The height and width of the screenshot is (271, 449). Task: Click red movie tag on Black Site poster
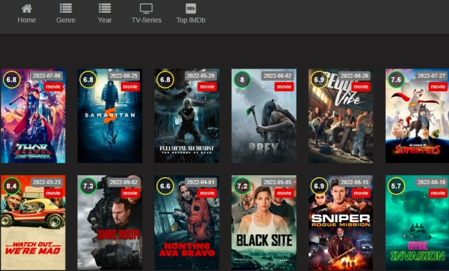click(x=284, y=193)
